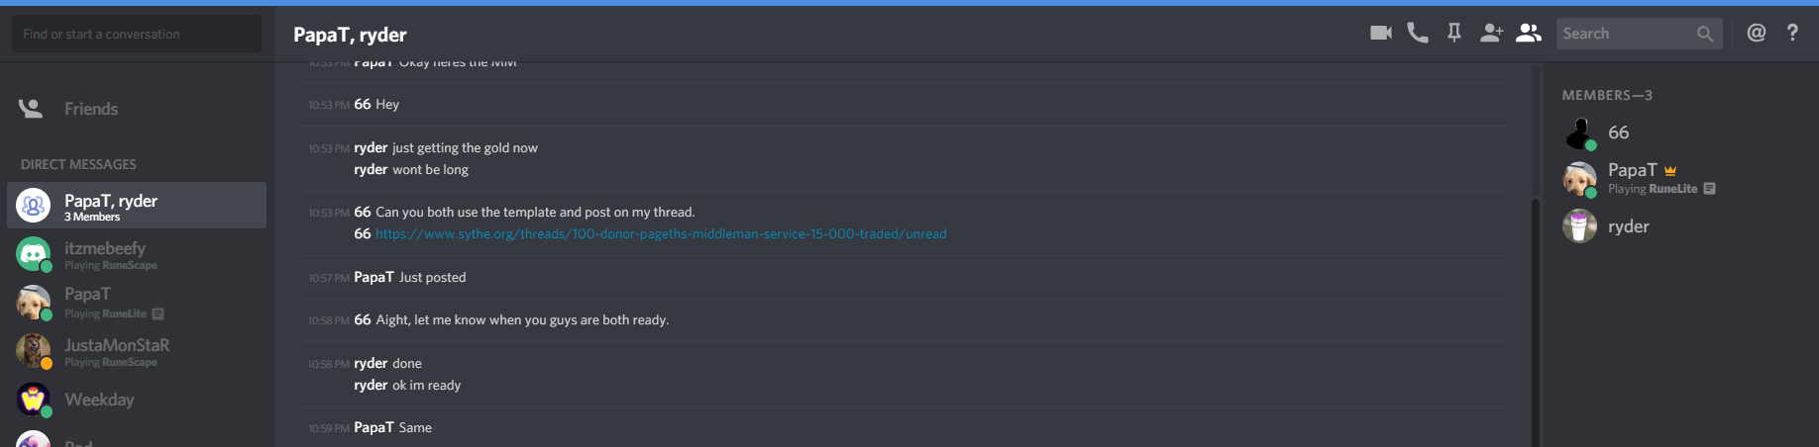Click Find or start a conversation box
Image resolution: width=1819 pixels, height=447 pixels.
tap(137, 34)
